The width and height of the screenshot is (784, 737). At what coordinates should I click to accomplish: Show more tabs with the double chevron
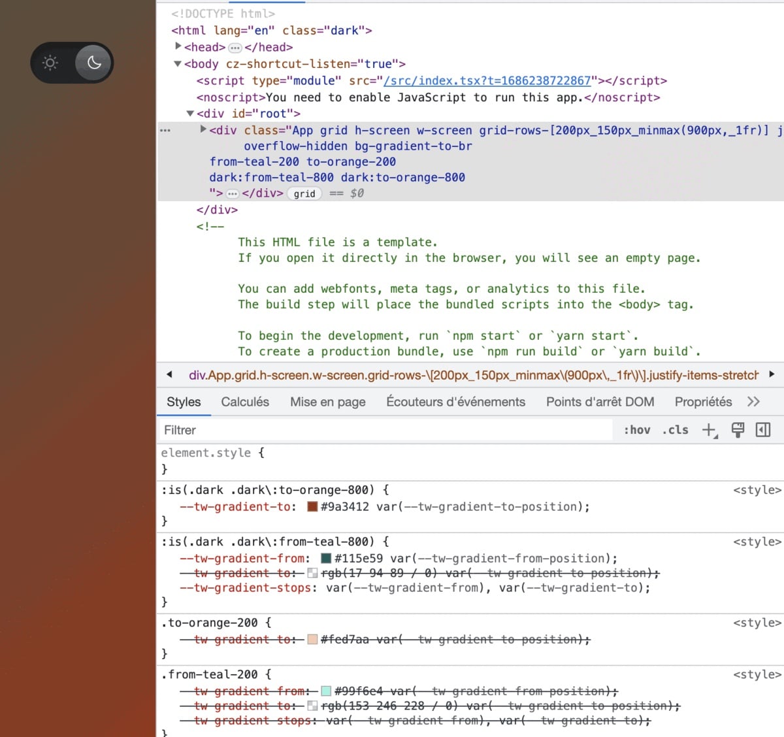click(x=754, y=402)
